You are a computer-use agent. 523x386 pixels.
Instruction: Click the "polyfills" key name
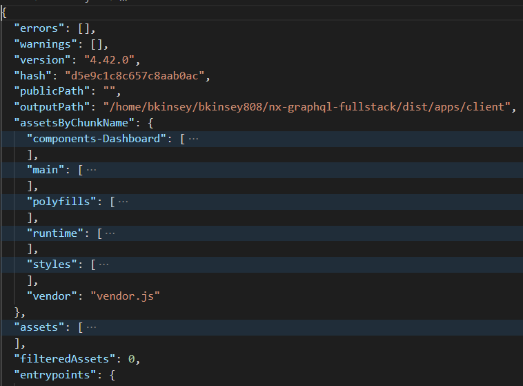[63, 202]
